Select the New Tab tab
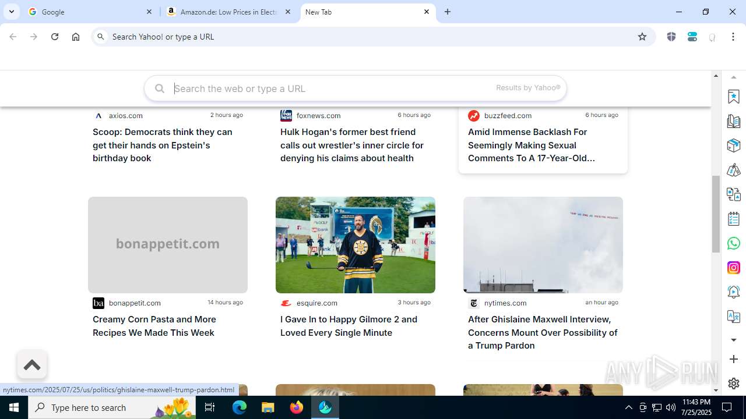The height and width of the screenshot is (419, 746). [368, 12]
